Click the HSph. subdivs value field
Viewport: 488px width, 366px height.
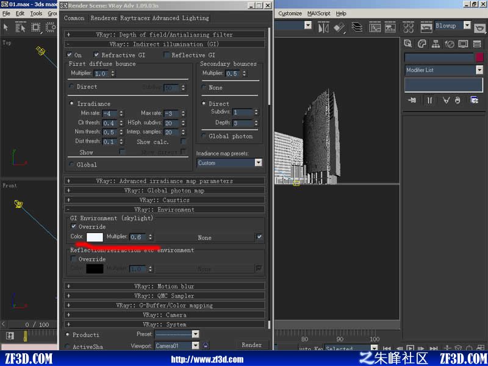pyautogui.click(x=172, y=123)
